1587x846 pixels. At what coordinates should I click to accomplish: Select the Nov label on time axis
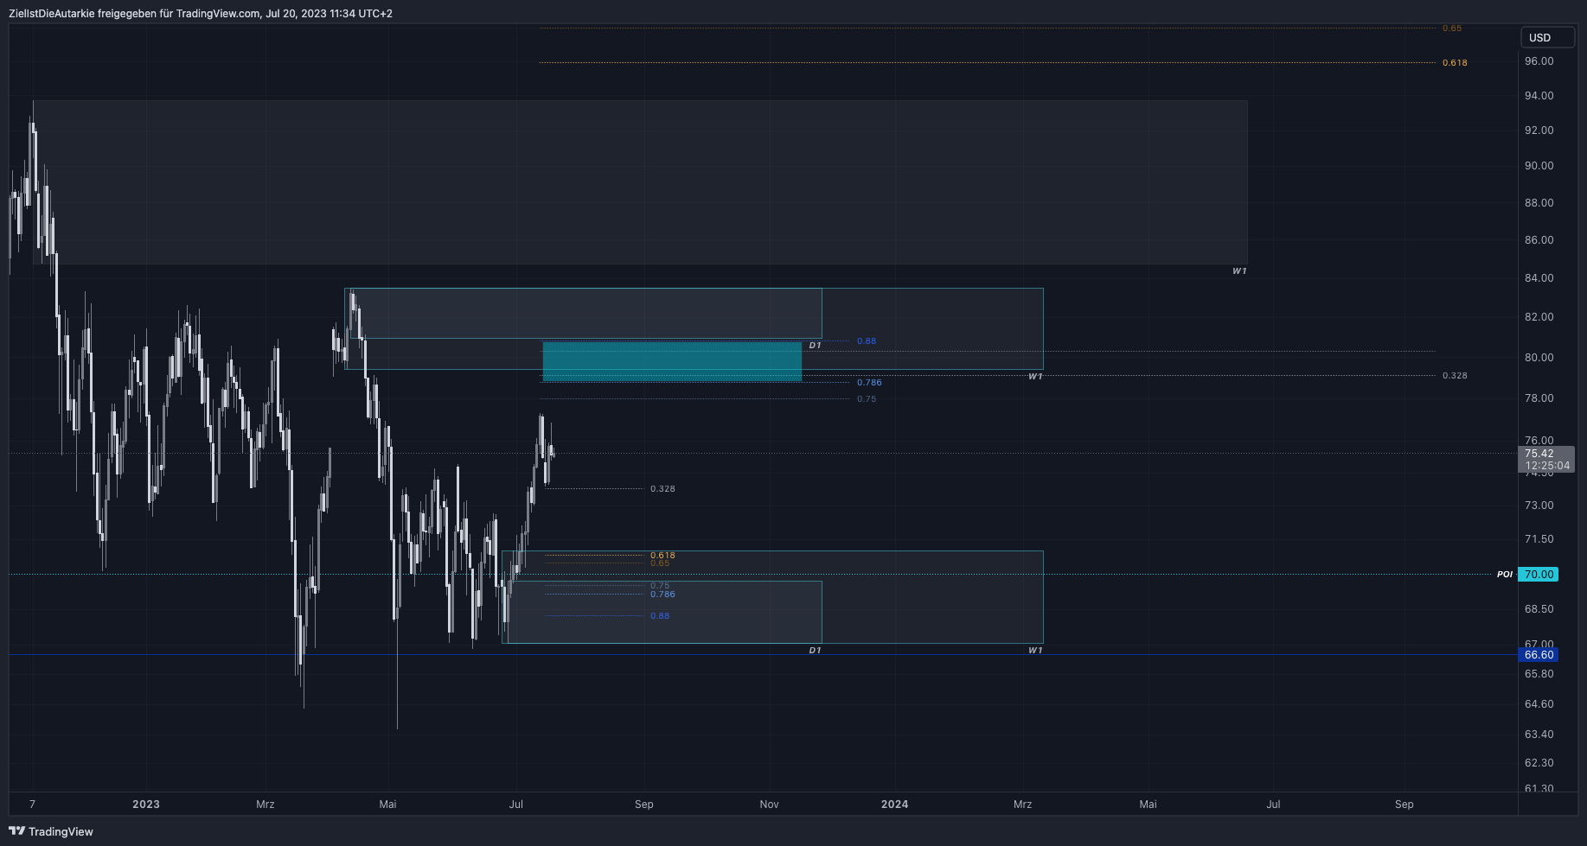pos(769,805)
